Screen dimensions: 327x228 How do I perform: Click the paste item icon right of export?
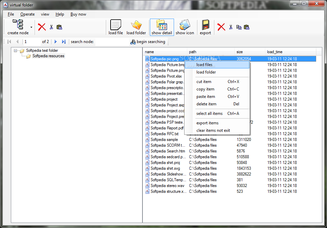point(247,27)
